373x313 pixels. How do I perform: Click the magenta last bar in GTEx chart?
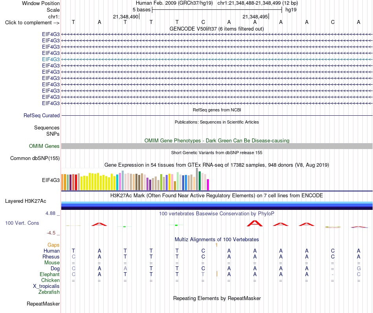click(208, 185)
